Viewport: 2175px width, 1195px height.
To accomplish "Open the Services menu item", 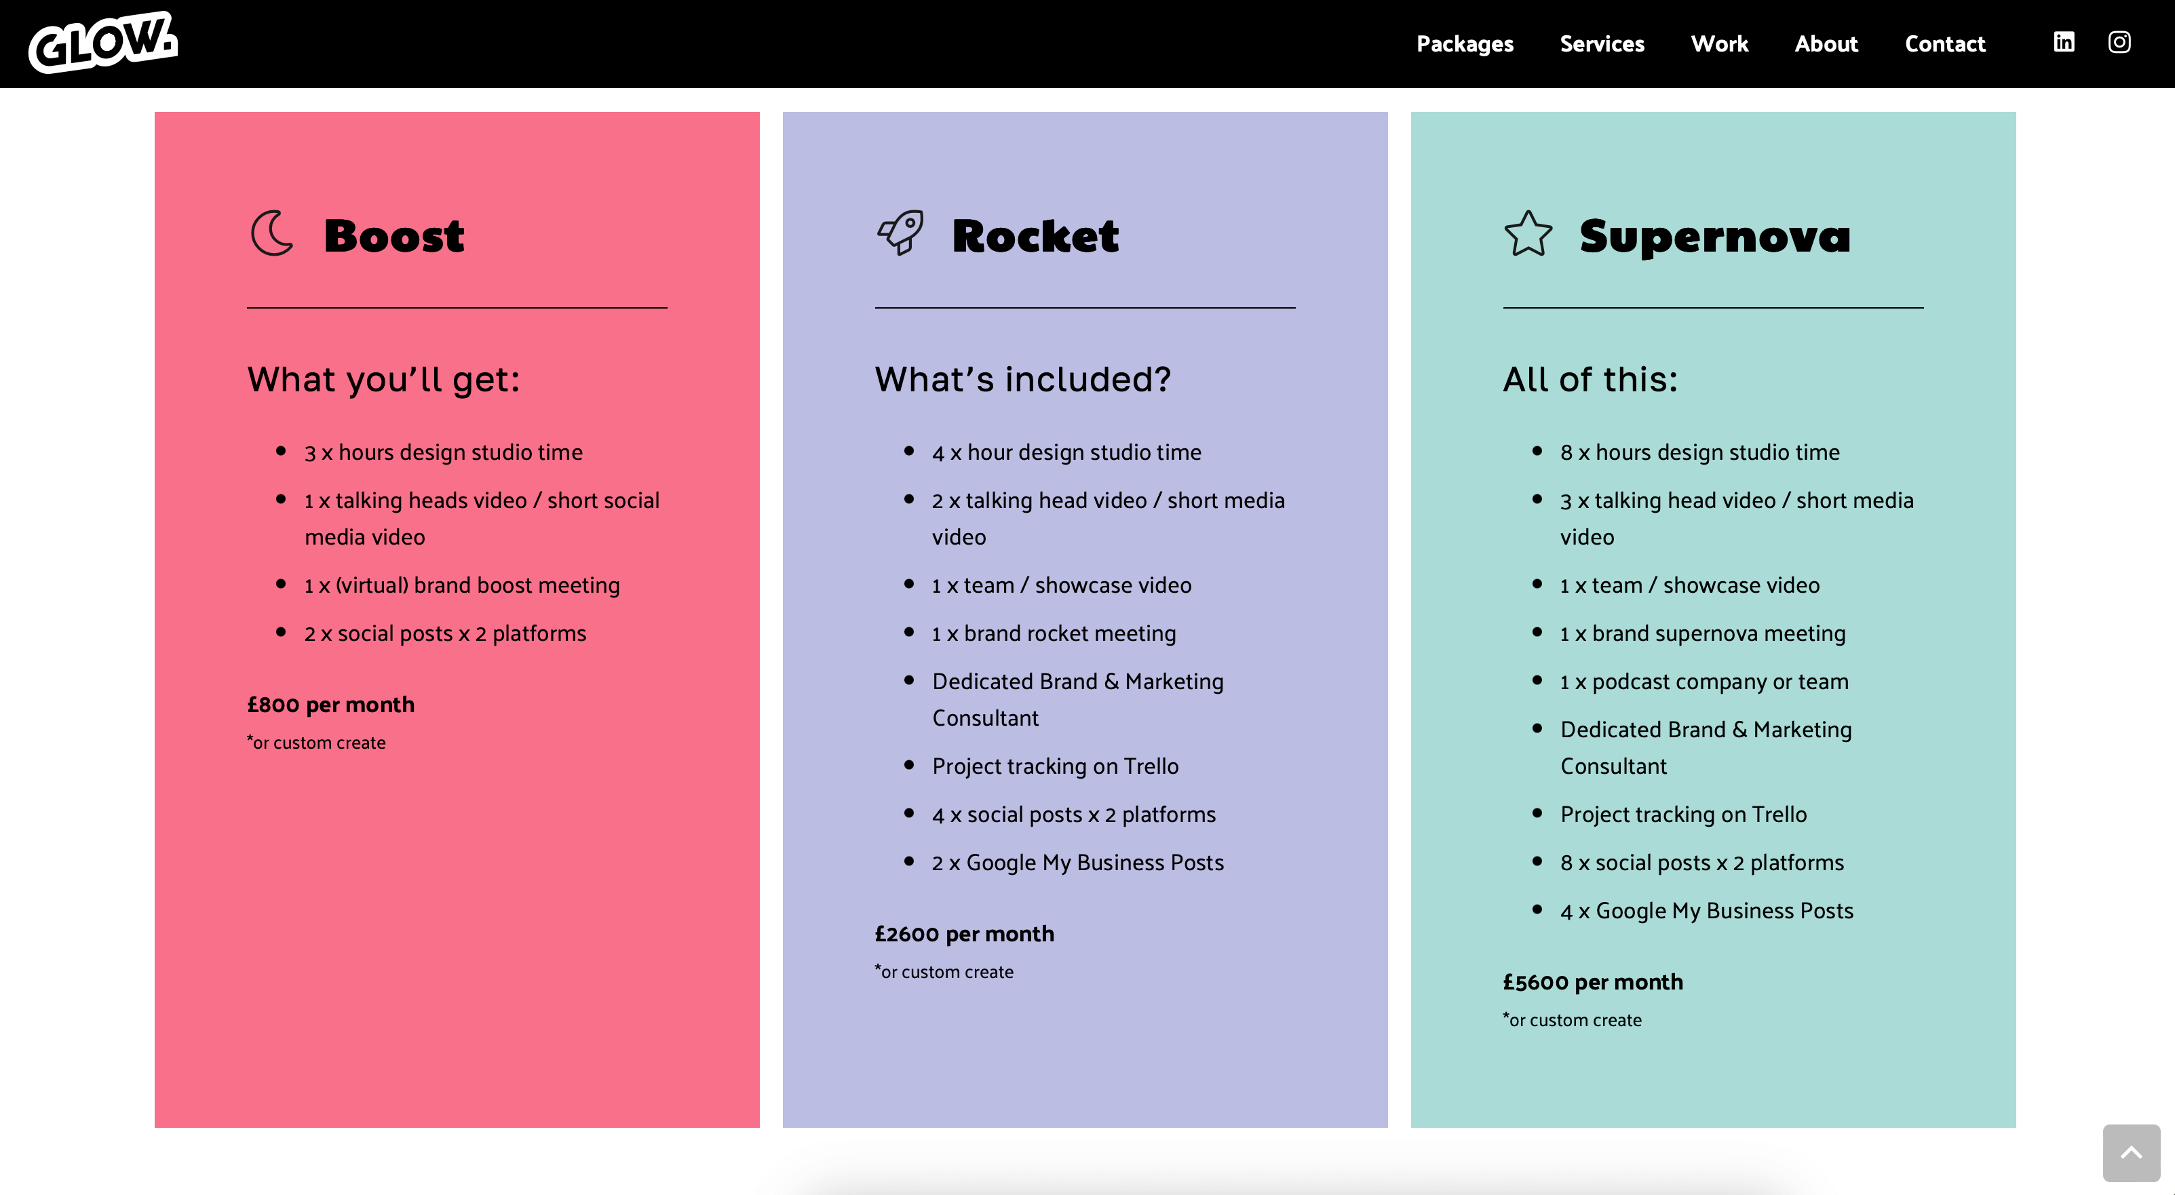I will pos(1602,44).
